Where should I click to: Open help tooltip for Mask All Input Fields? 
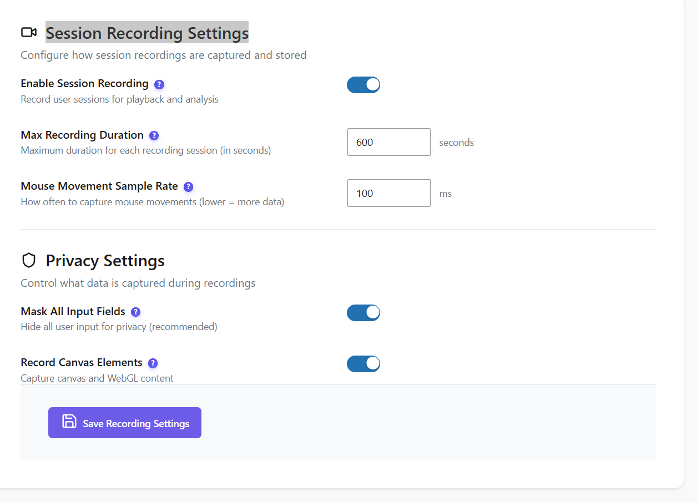point(136,312)
